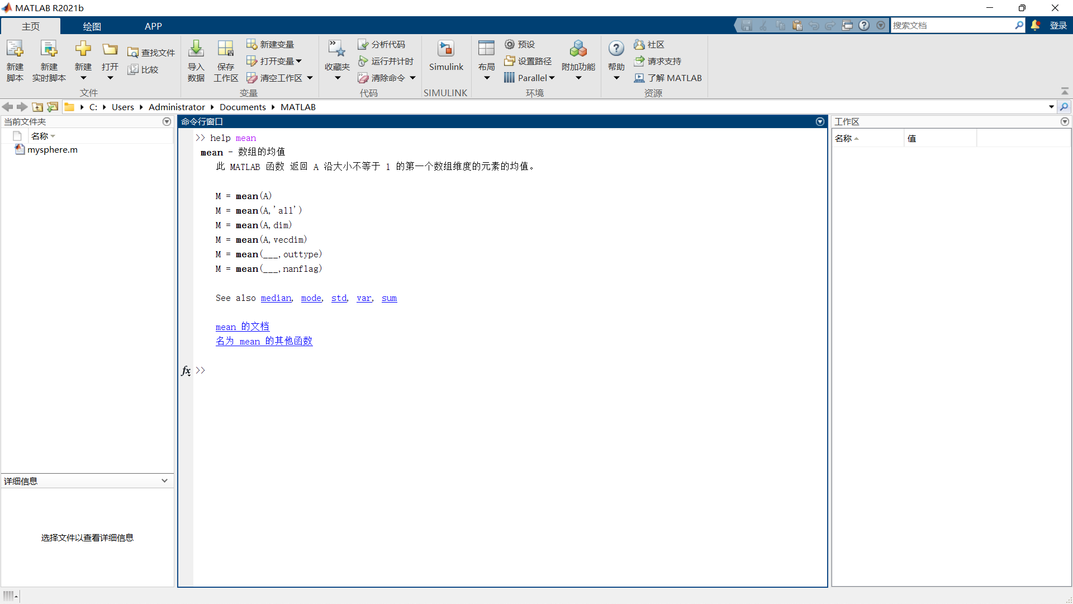Screen dimensions: 1073x604
Task: Click the Open (打开) folder icon
Action: click(110, 49)
